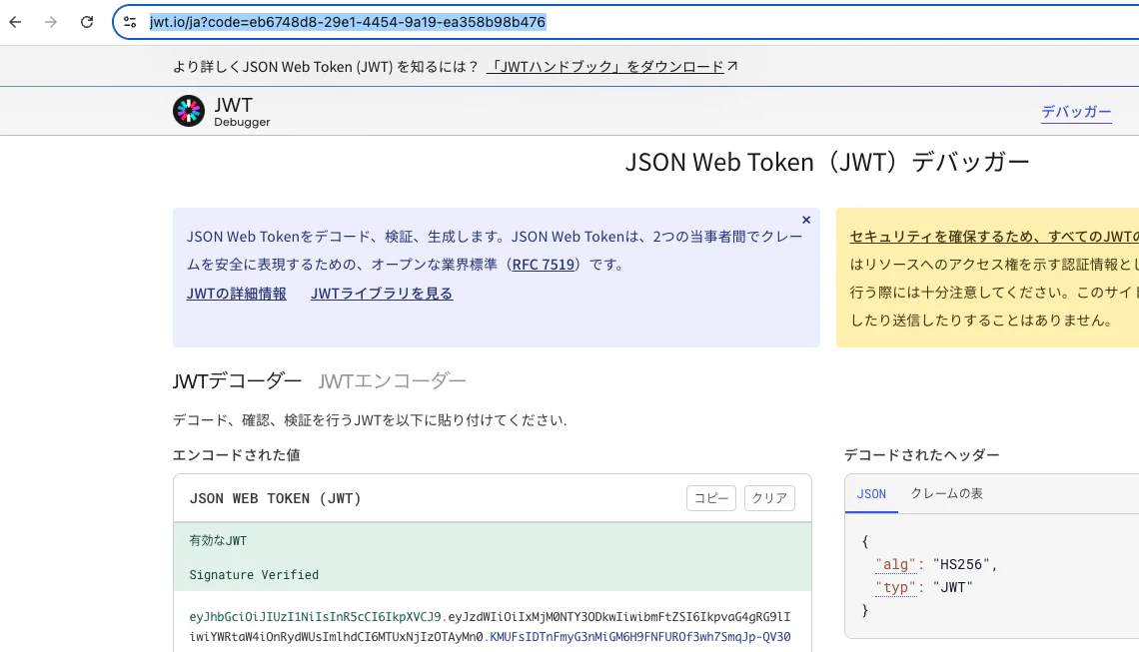This screenshot has width=1139, height=652.
Task: Switch to the JWTエンコーダー tab
Action: (393, 380)
